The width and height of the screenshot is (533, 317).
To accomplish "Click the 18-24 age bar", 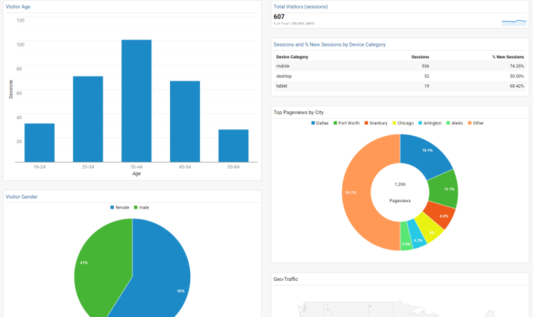I will pos(40,143).
